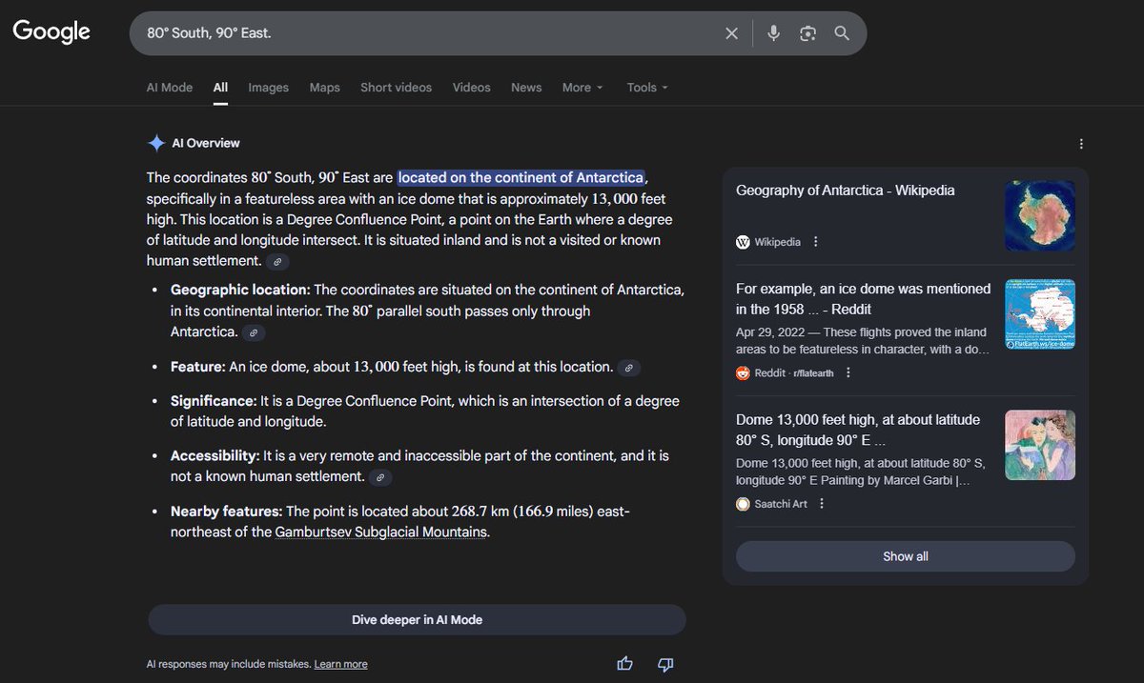Switch to News tab
This screenshot has height=683, width=1144.
(526, 88)
